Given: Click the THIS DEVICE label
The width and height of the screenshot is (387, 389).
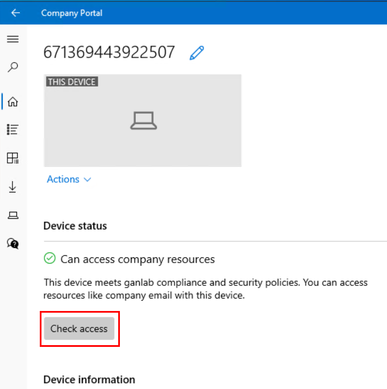Looking at the screenshot, I should [72, 81].
